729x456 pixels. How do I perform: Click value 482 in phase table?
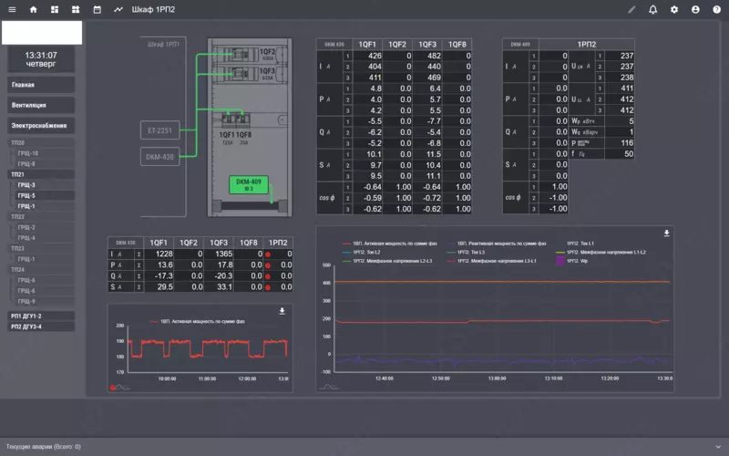pos(434,56)
